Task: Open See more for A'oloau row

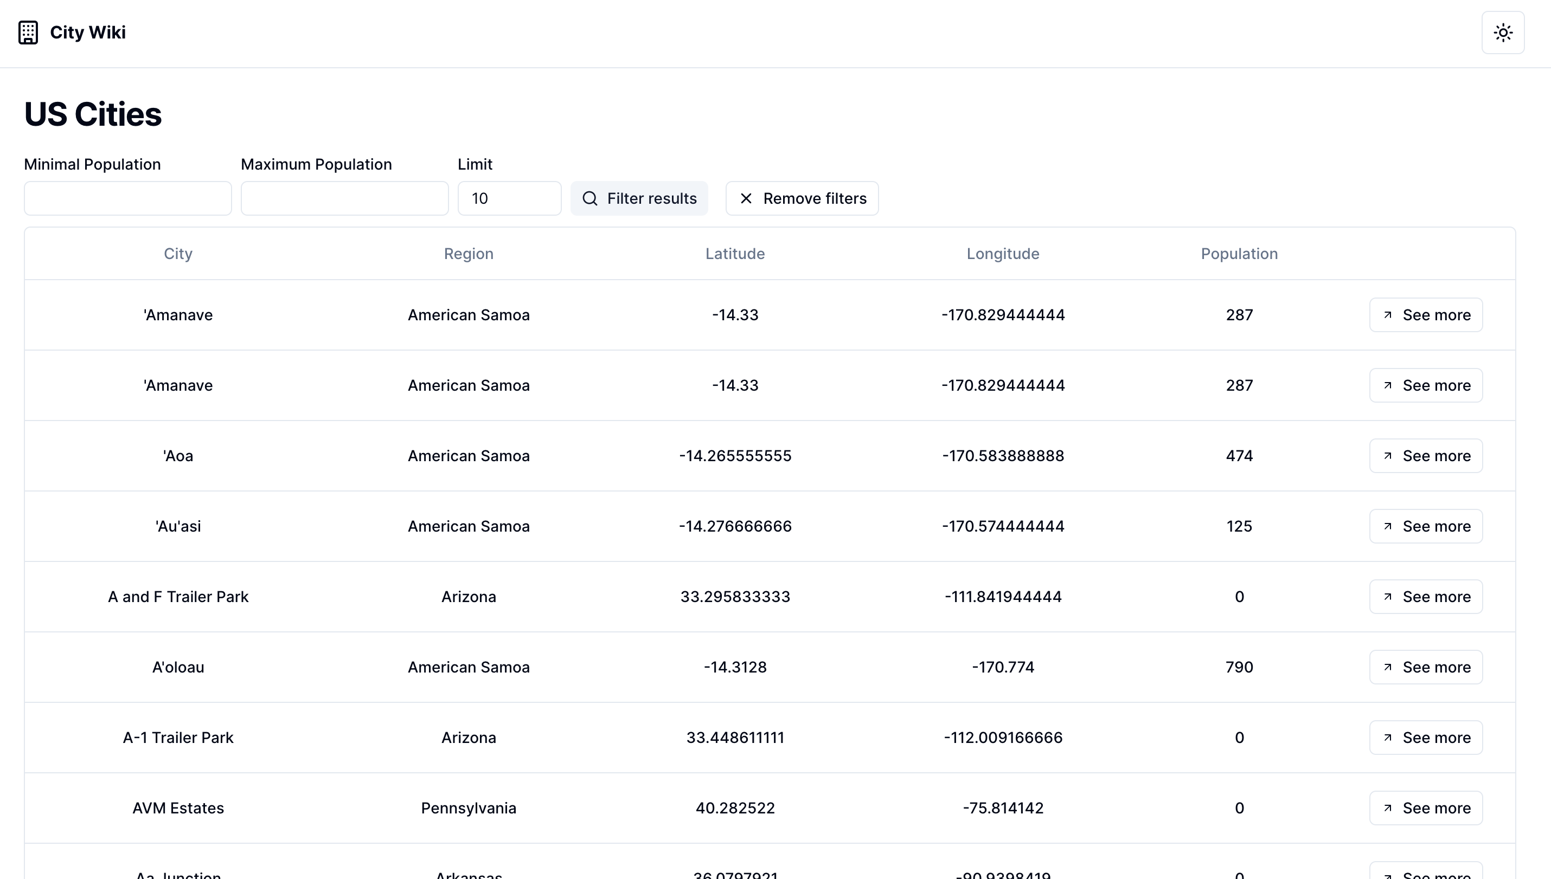Action: coord(1426,667)
